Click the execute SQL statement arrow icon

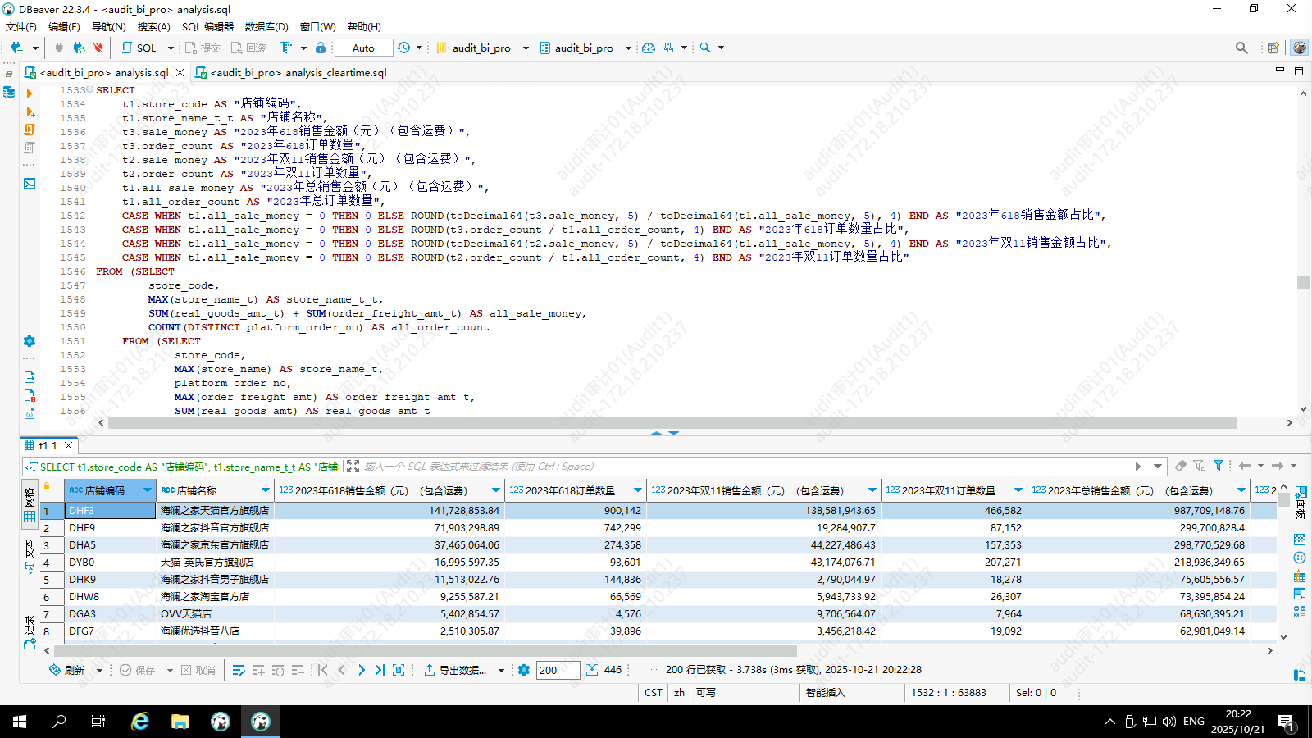point(30,93)
